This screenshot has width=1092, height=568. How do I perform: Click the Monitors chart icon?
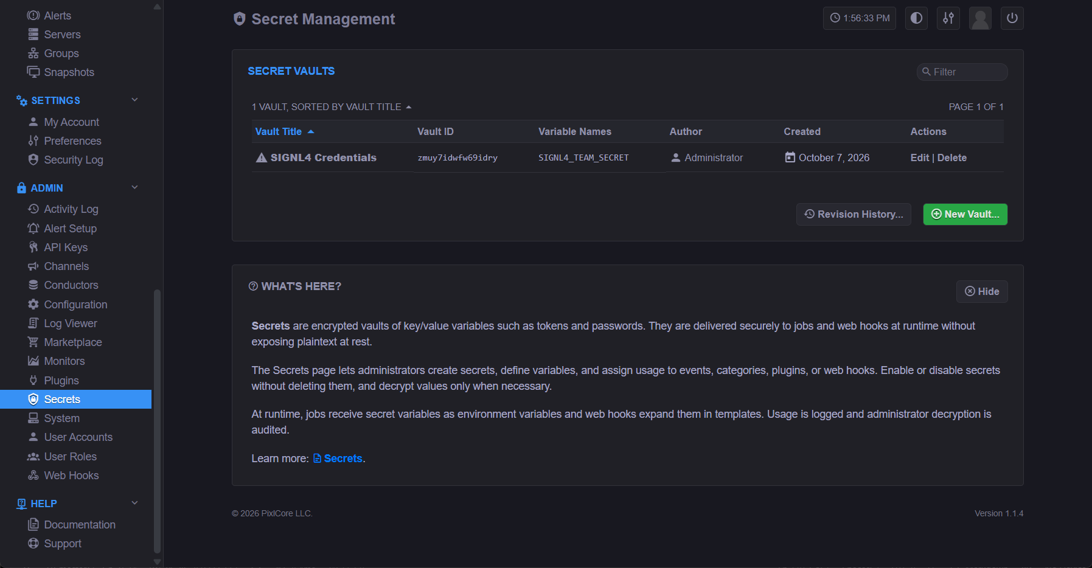pos(33,361)
